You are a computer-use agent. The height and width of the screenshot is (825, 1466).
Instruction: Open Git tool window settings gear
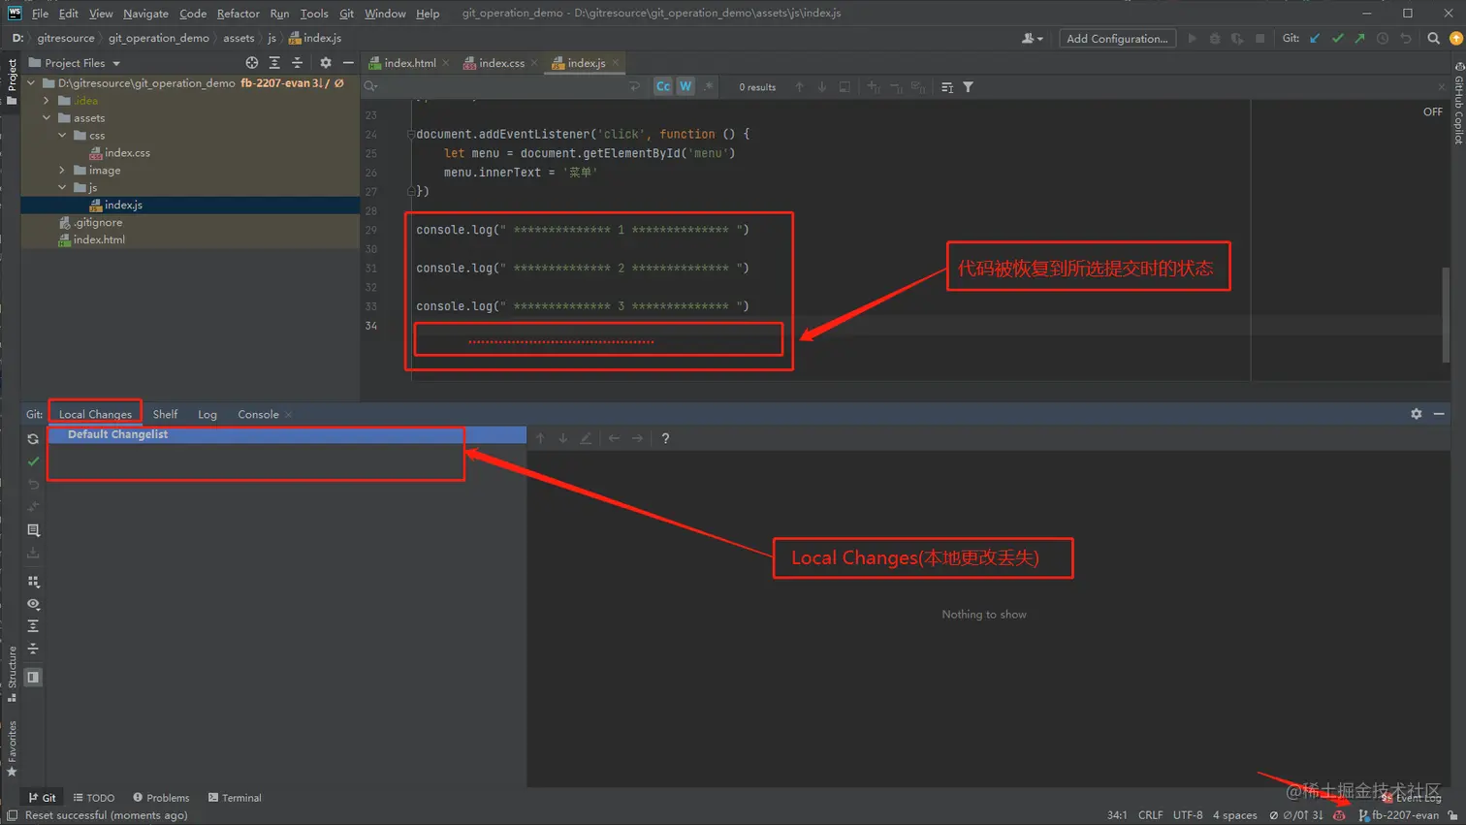(1417, 414)
